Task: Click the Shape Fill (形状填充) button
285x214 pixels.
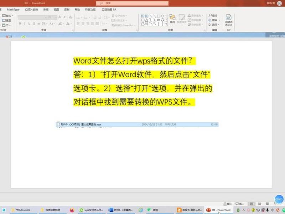Action: tap(195, 15)
